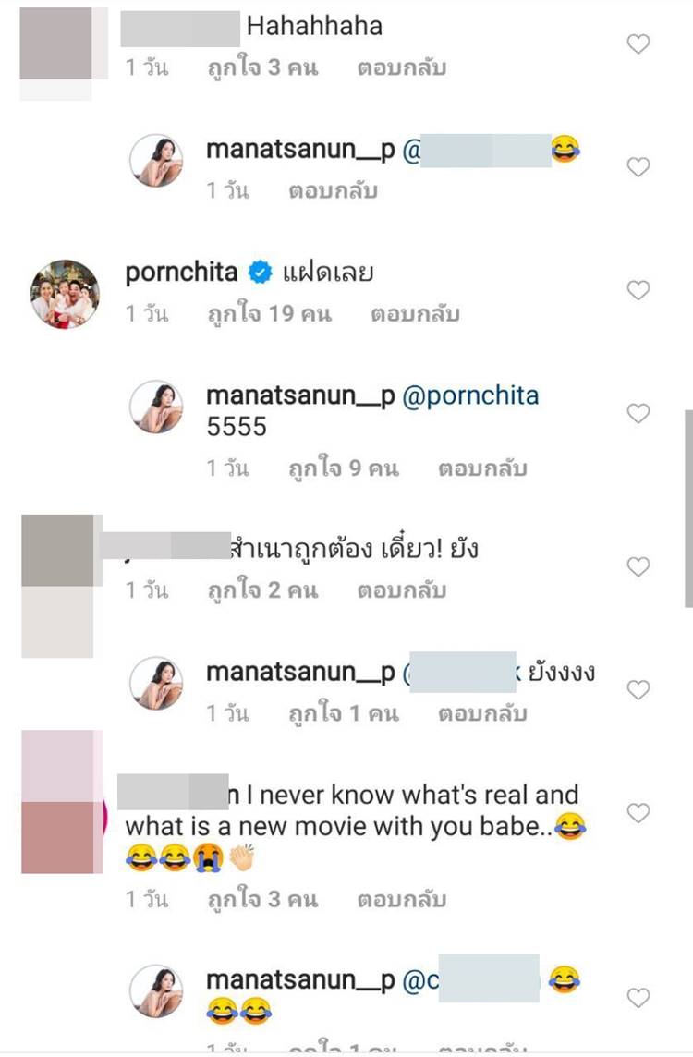693x1057 pixels.
Task: Click the heart beside the 5555 reply
Action: (637, 414)
